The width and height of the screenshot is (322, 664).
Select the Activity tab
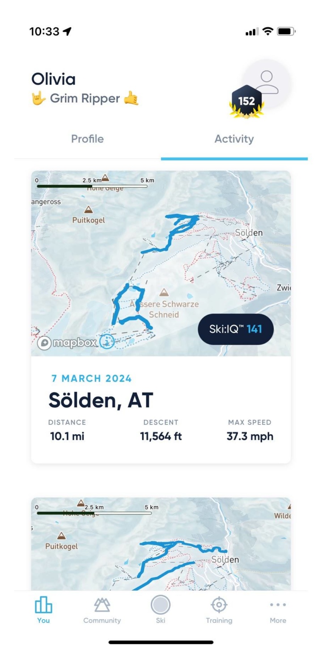(x=234, y=139)
